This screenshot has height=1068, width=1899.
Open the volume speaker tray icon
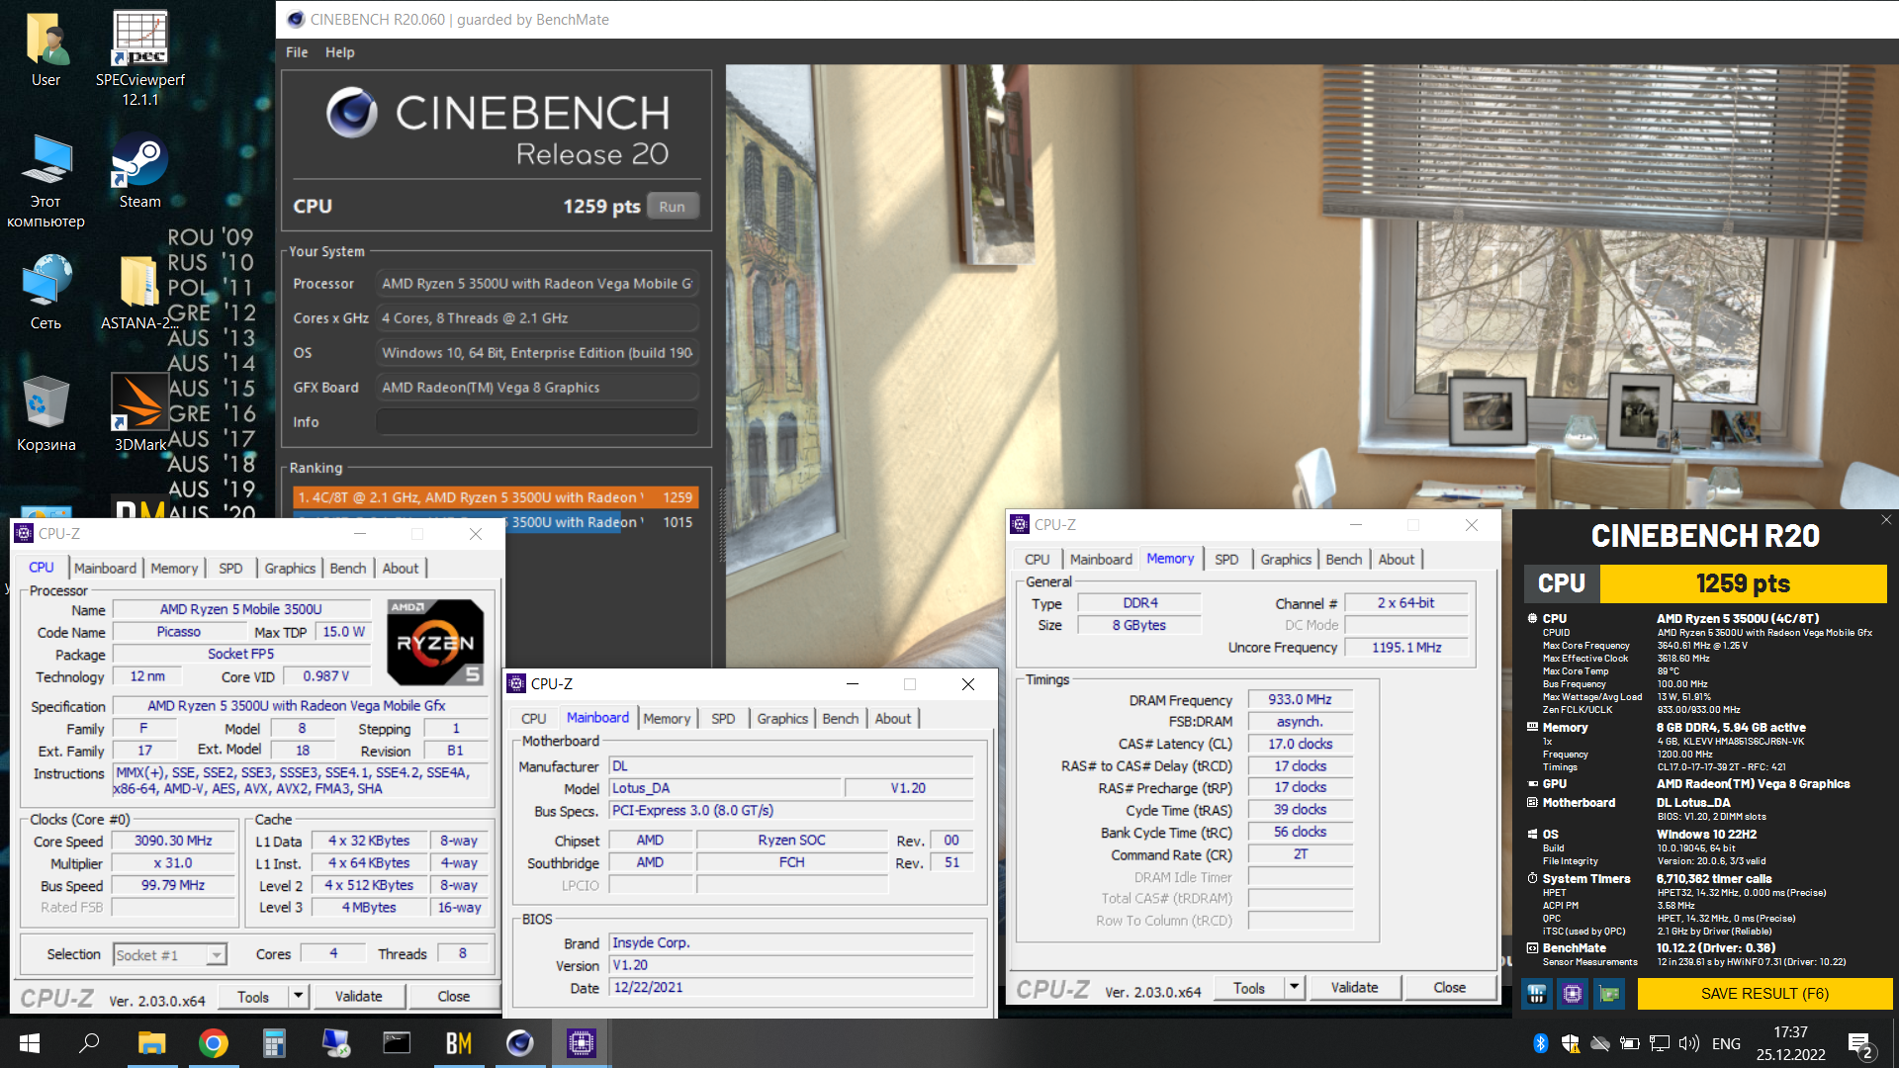click(1688, 1043)
